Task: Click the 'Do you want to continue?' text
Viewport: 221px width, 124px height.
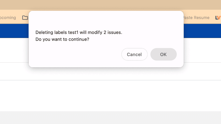Action: pyautogui.click(x=62, y=39)
